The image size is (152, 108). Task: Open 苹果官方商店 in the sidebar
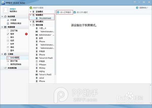tap(14, 23)
